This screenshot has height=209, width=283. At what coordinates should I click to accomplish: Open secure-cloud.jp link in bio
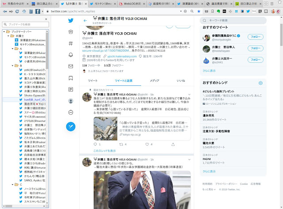107,51
